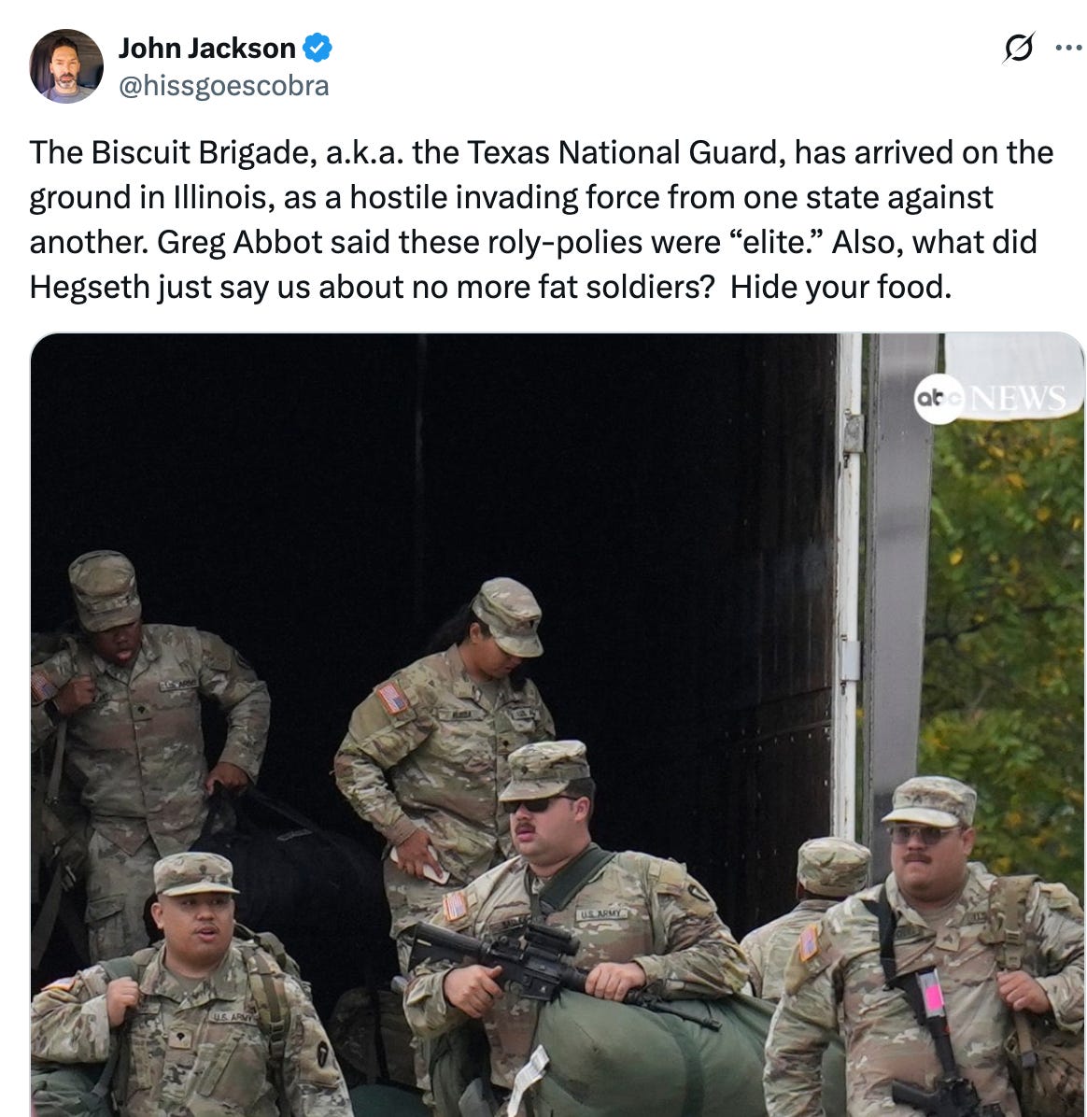Open the Grok explain-post icon
Image resolution: width=1087 pixels, height=1117 pixels.
click(x=1019, y=49)
